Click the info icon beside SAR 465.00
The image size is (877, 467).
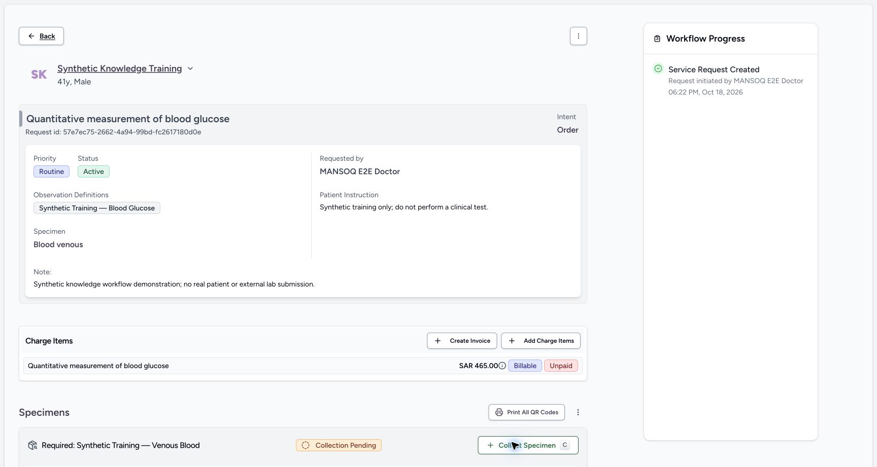point(502,366)
